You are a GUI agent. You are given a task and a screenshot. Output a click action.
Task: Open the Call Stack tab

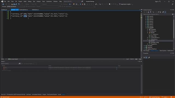pyautogui.click(x=28, y=94)
